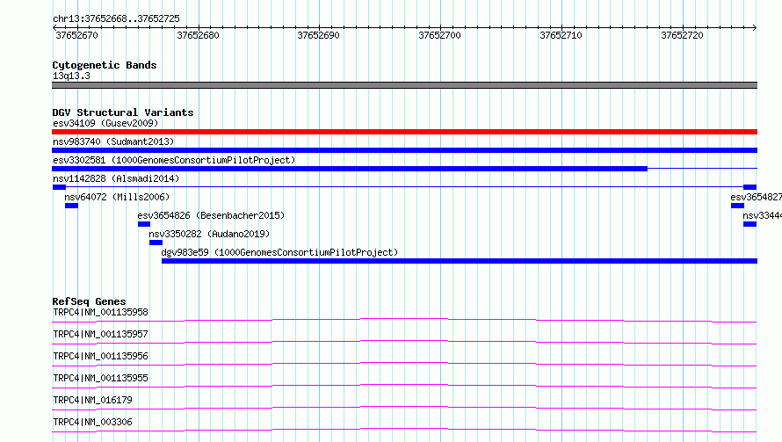Click the red esv34109 variant bar

click(404, 132)
